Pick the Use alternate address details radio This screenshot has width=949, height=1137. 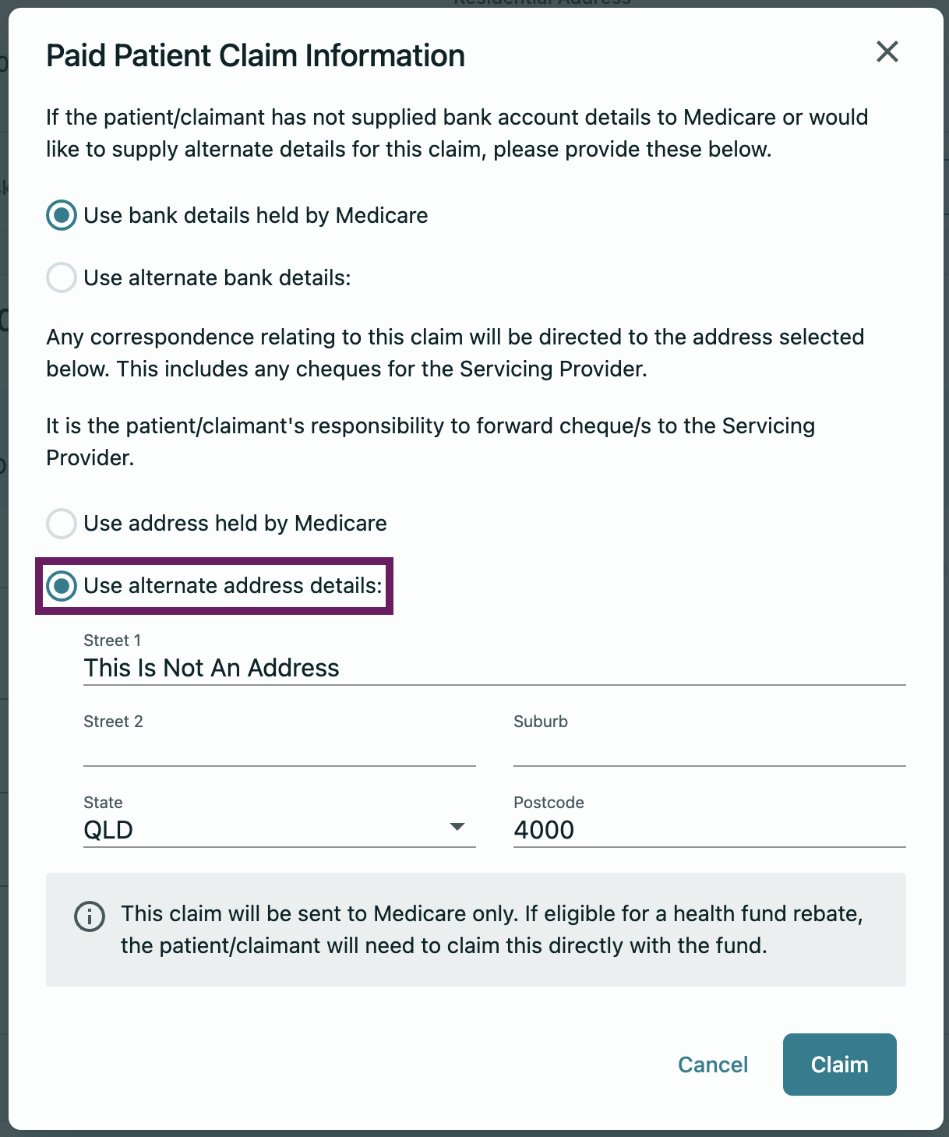pos(62,586)
